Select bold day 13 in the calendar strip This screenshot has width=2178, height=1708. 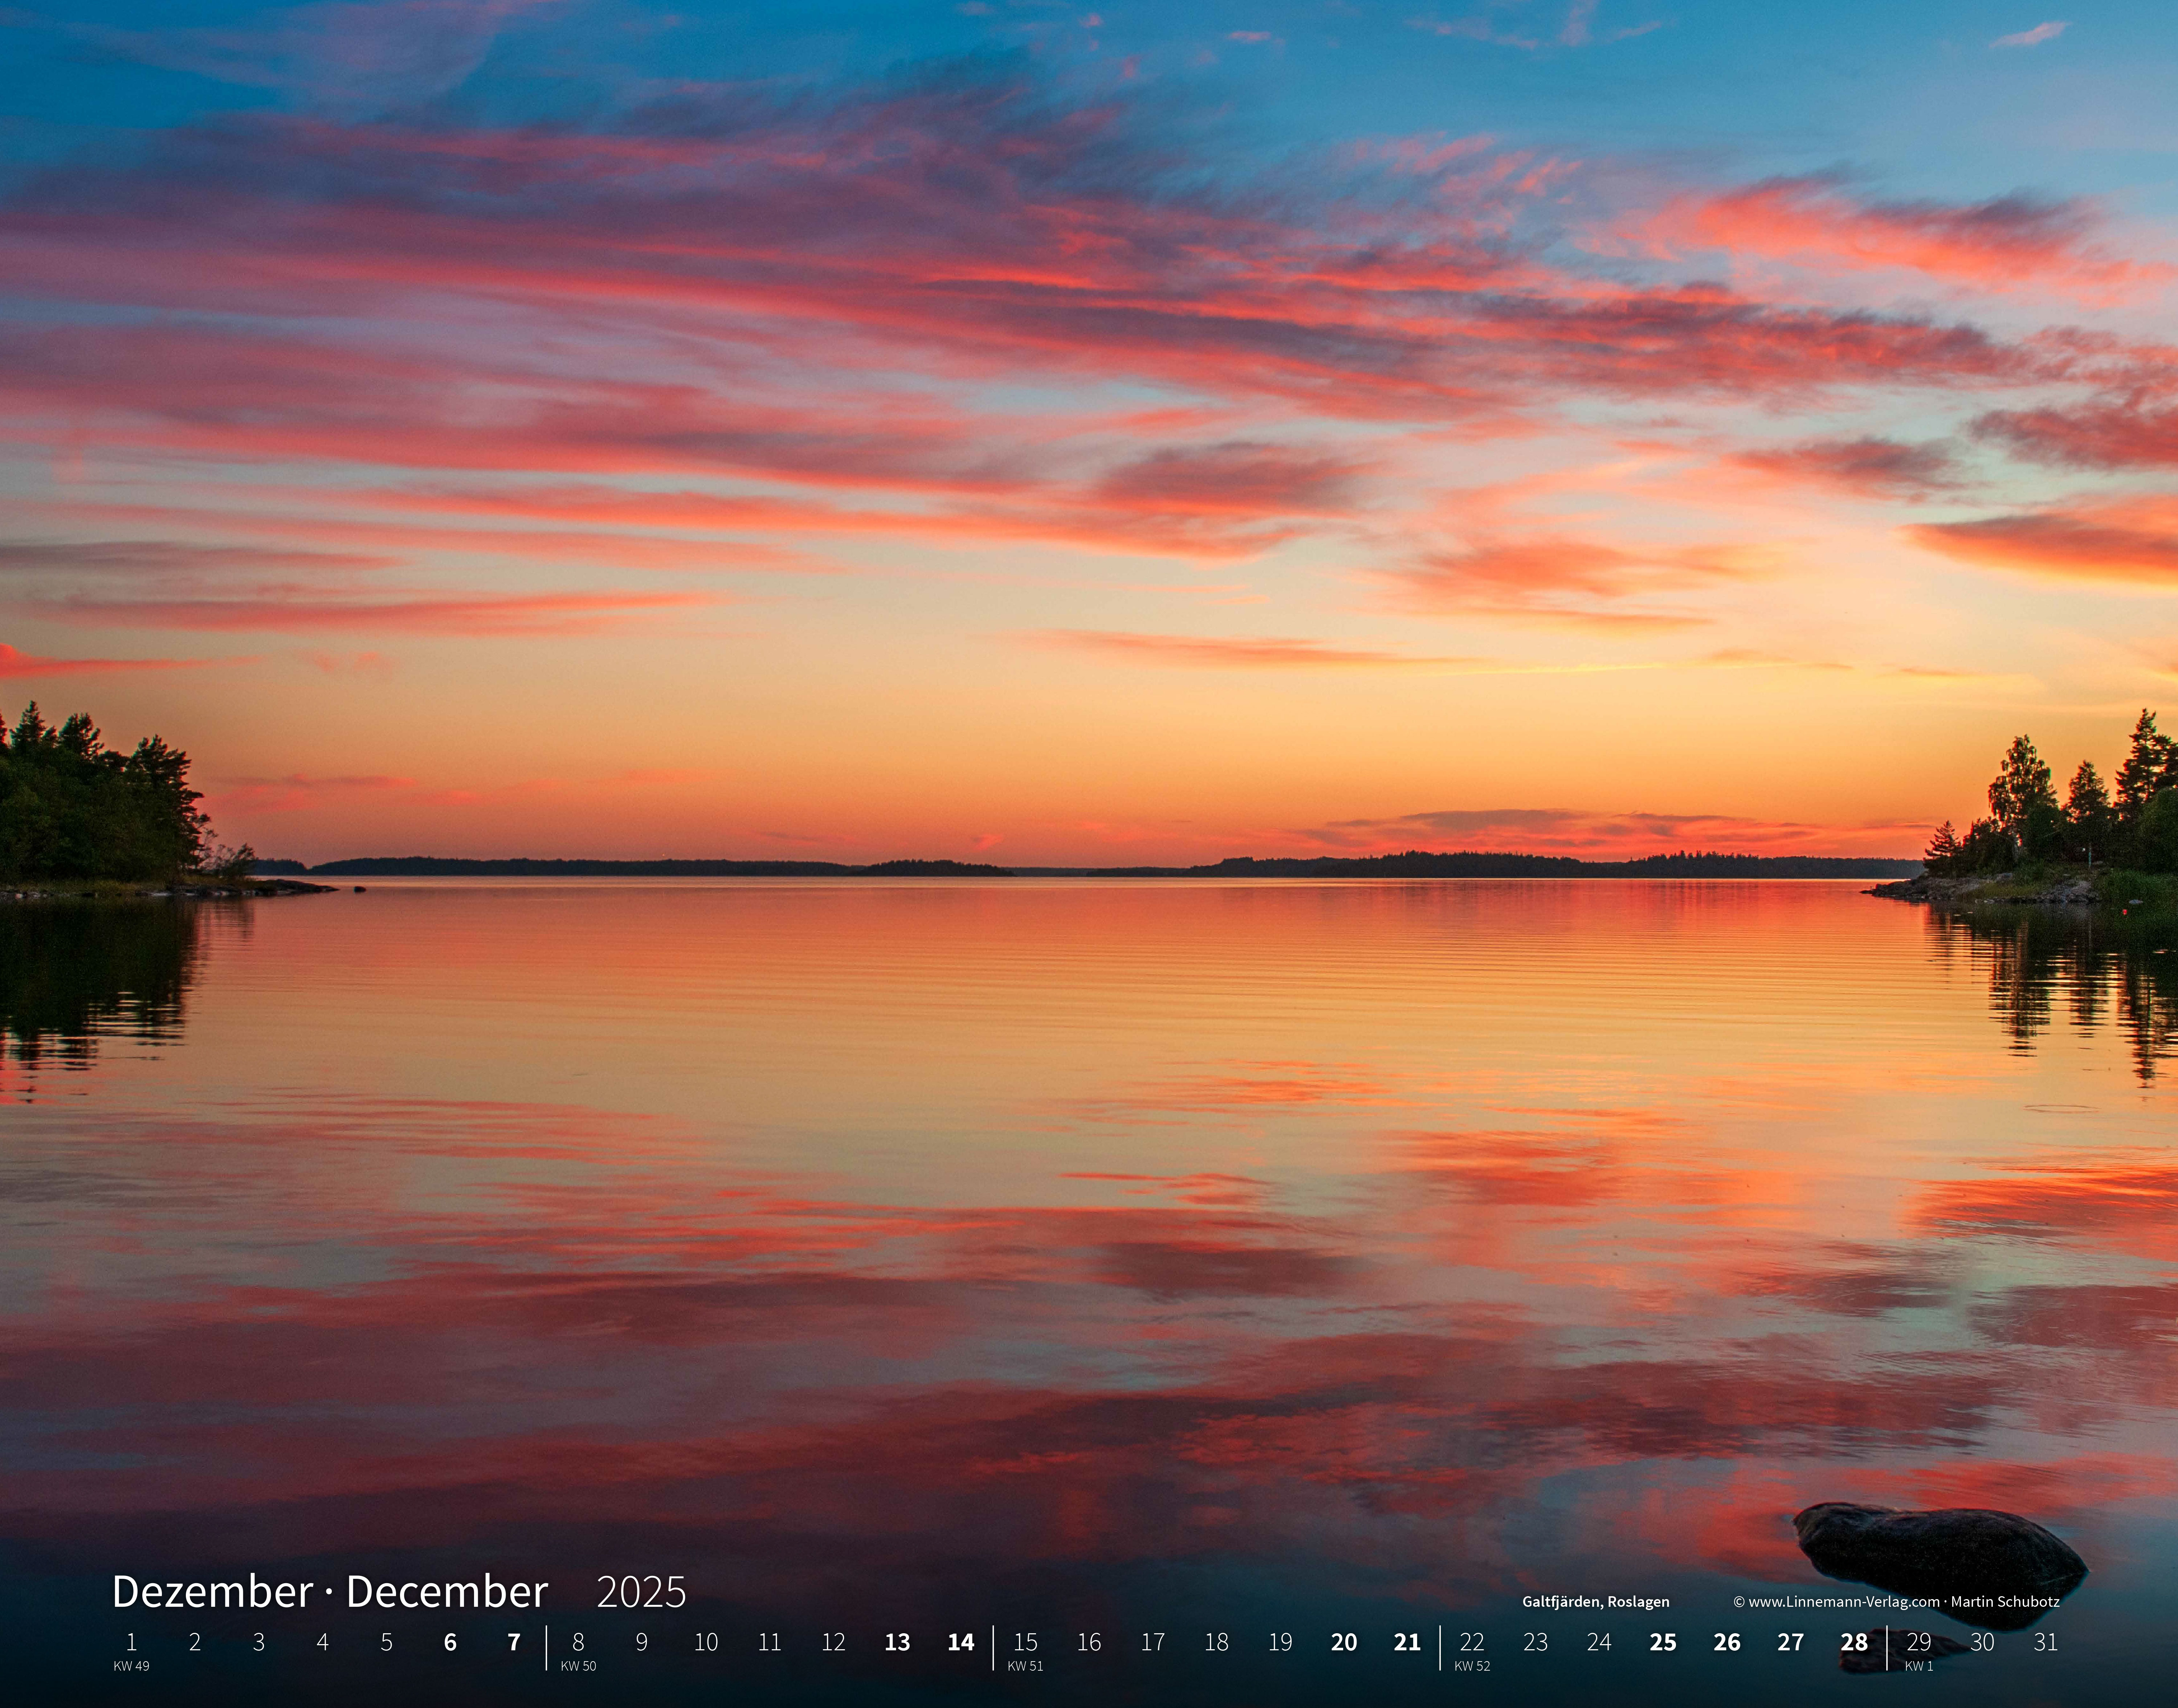[897, 1642]
